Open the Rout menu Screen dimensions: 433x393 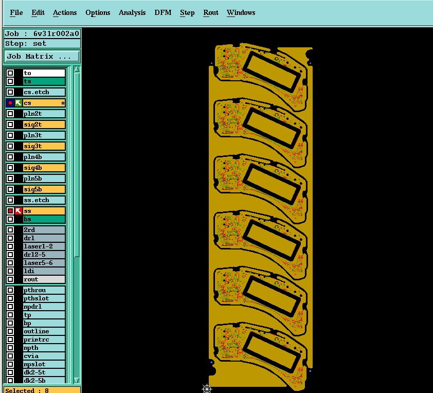coord(211,13)
